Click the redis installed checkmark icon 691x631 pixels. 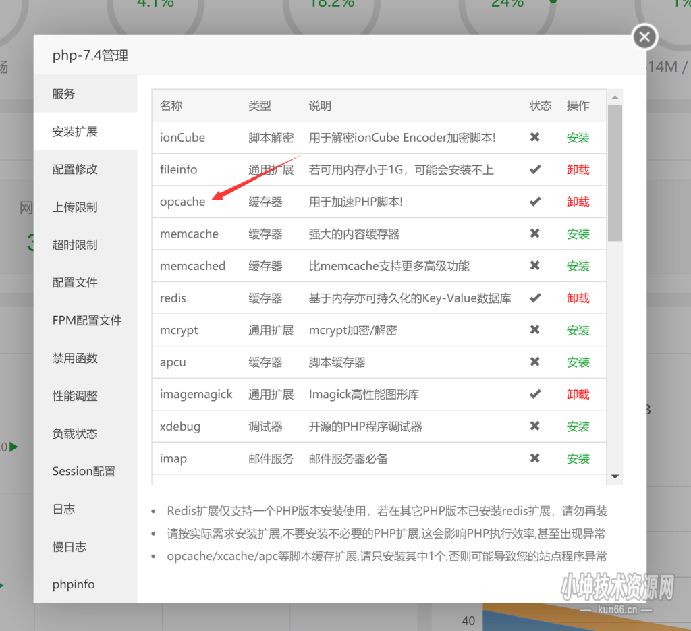pos(535,298)
